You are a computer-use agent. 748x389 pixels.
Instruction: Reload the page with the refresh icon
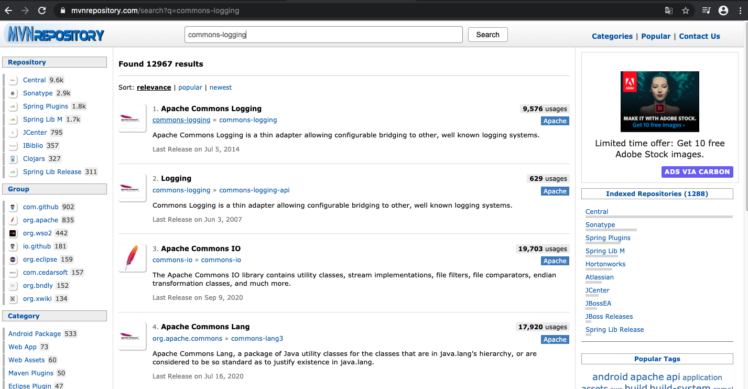coord(42,10)
